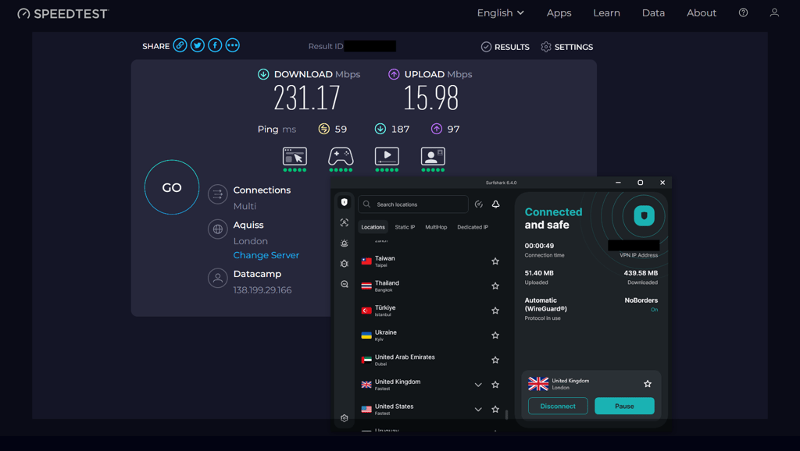Click the Pause button
This screenshot has width=800, height=451.
[624, 407]
